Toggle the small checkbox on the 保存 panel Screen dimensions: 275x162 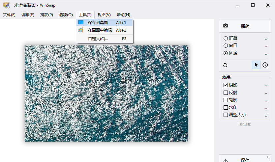pyautogui.click(x=269, y=157)
